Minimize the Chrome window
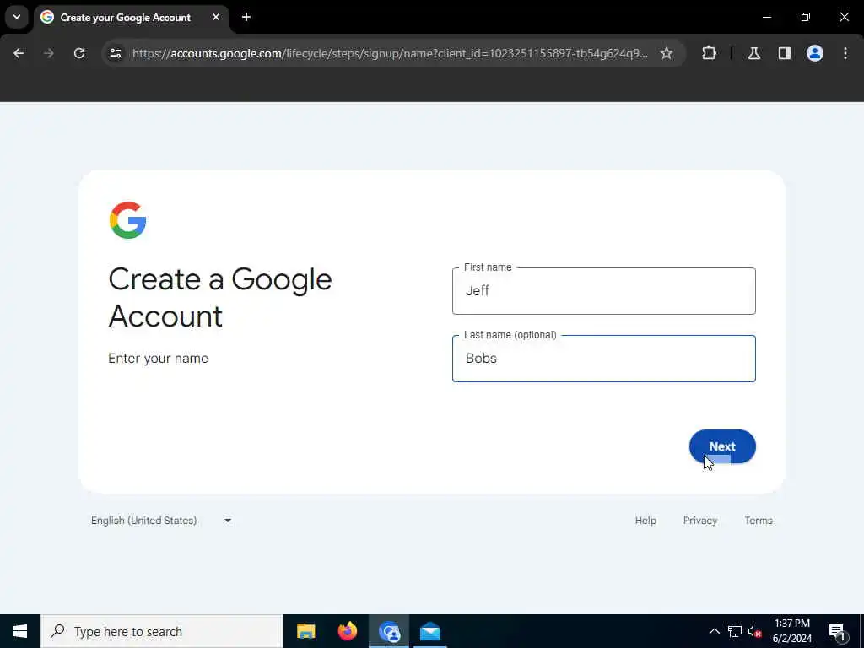Image resolution: width=864 pixels, height=648 pixels. 766,17
